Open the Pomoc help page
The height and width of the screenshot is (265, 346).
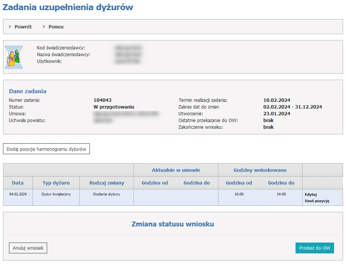click(56, 27)
